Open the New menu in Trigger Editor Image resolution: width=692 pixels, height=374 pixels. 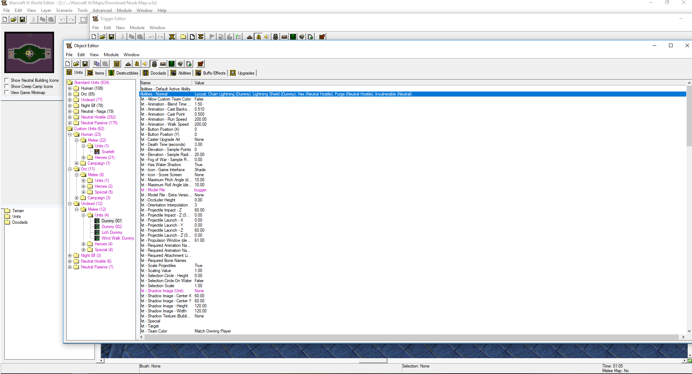[x=120, y=28]
